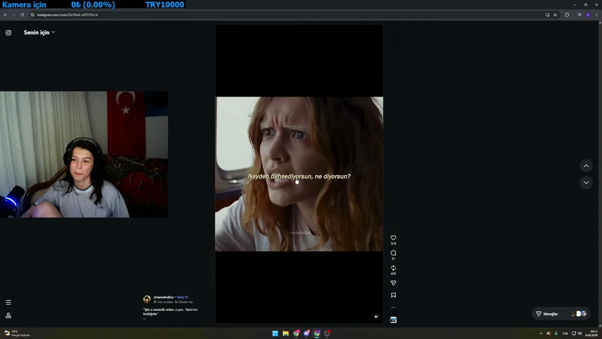Repost the reel using the arrows icon
Image resolution: width=602 pixels, height=339 pixels.
coord(393,268)
